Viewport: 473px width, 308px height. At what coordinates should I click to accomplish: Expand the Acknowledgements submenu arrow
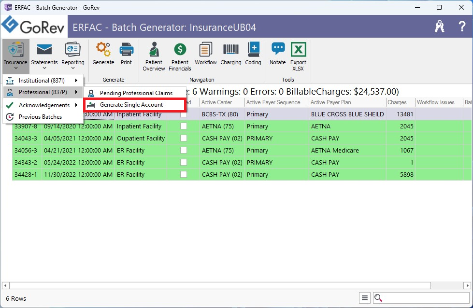pyautogui.click(x=77, y=105)
